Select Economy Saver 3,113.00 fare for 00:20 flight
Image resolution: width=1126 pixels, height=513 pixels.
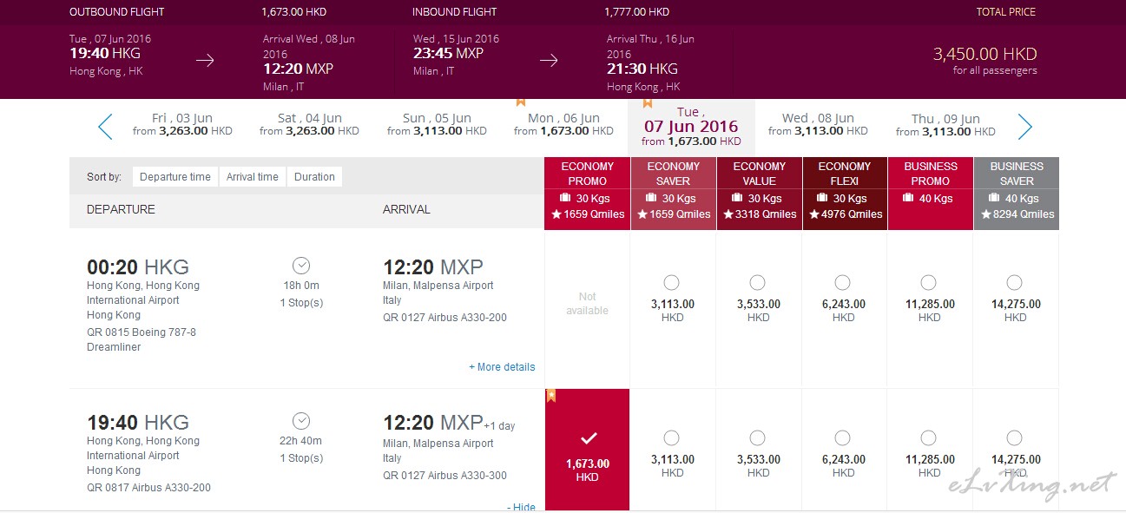pos(671,282)
